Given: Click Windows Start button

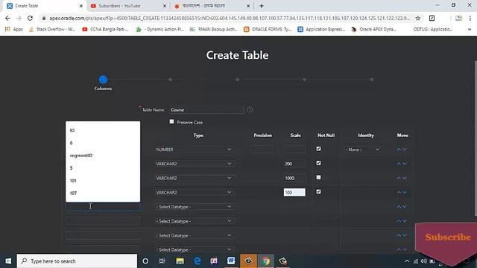Looking at the screenshot, I should point(8,261).
